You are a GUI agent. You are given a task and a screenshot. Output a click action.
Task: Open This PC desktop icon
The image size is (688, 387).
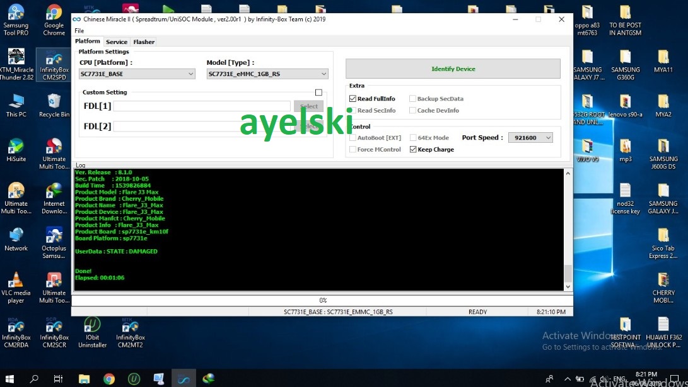[x=16, y=106]
